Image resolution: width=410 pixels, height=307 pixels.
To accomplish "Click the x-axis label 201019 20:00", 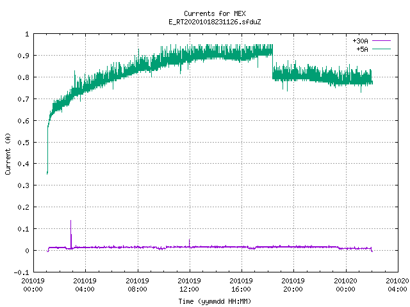I will pos(293,285).
